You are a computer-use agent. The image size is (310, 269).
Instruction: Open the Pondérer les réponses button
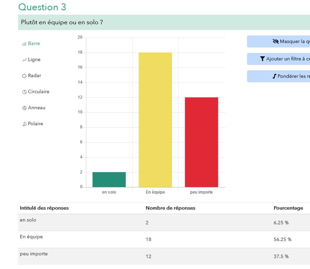click(x=291, y=76)
